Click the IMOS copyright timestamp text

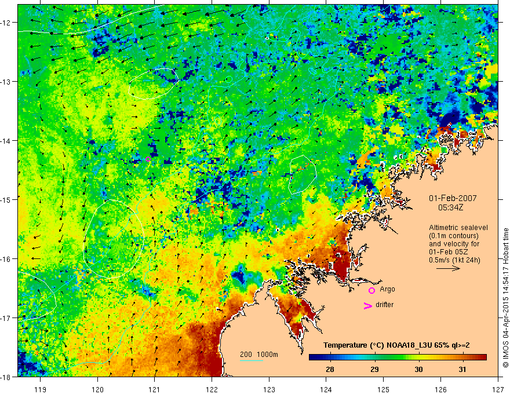505,297
